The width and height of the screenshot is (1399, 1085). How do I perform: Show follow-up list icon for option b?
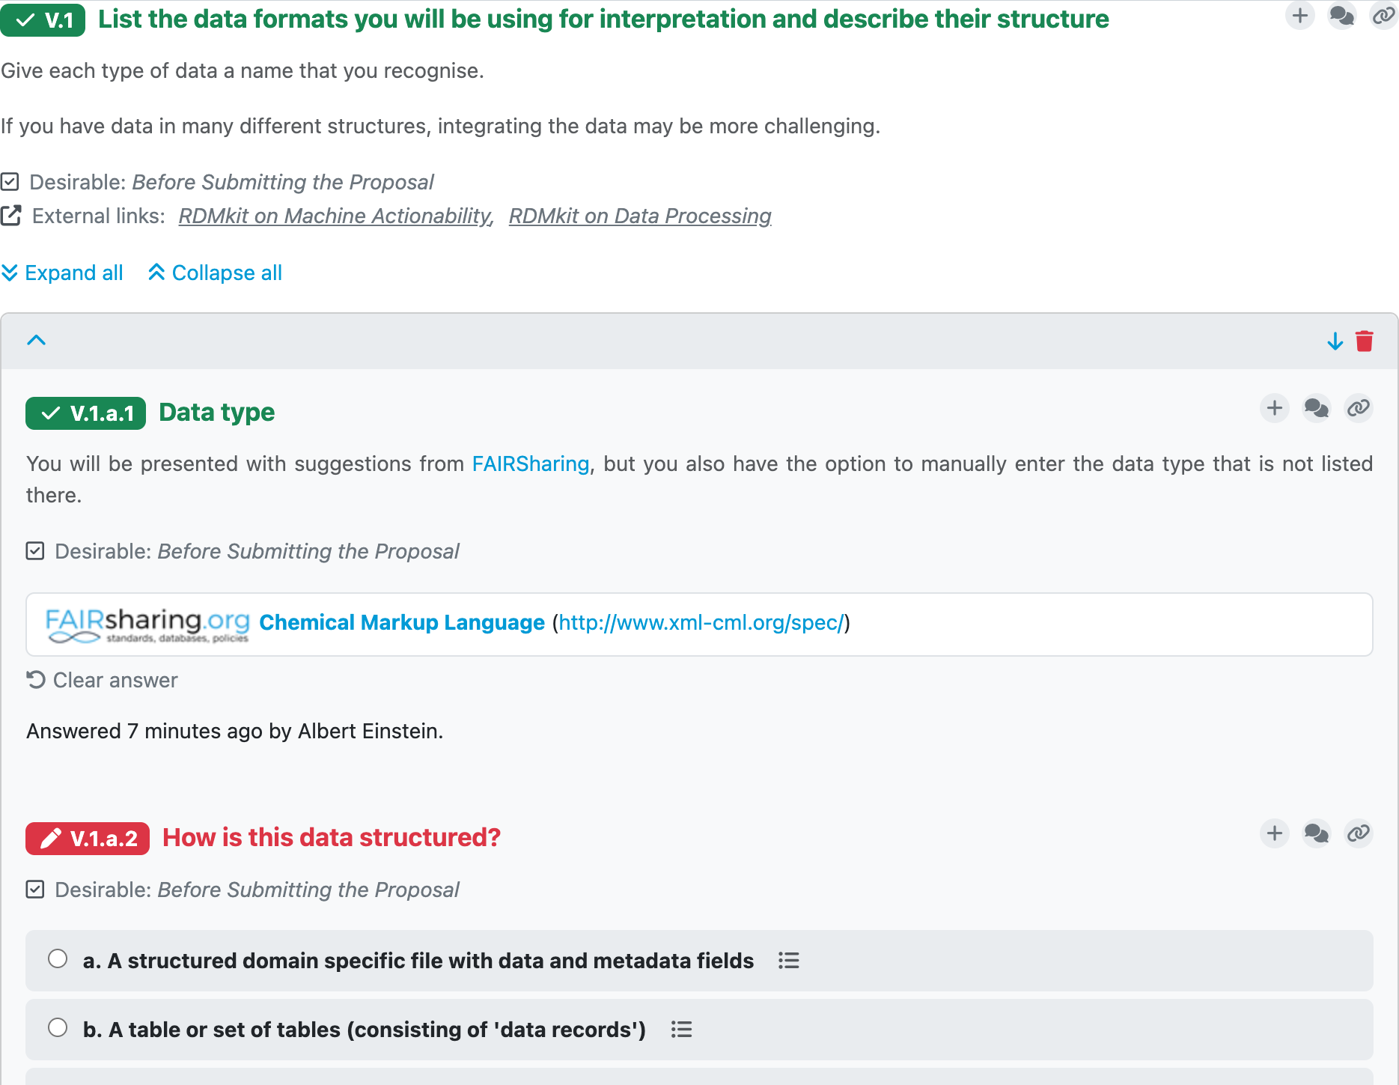click(x=681, y=1030)
